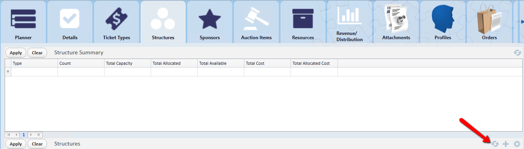524x149 pixels.
Task: Open the Auction Items gavel tab
Action: coord(256,22)
